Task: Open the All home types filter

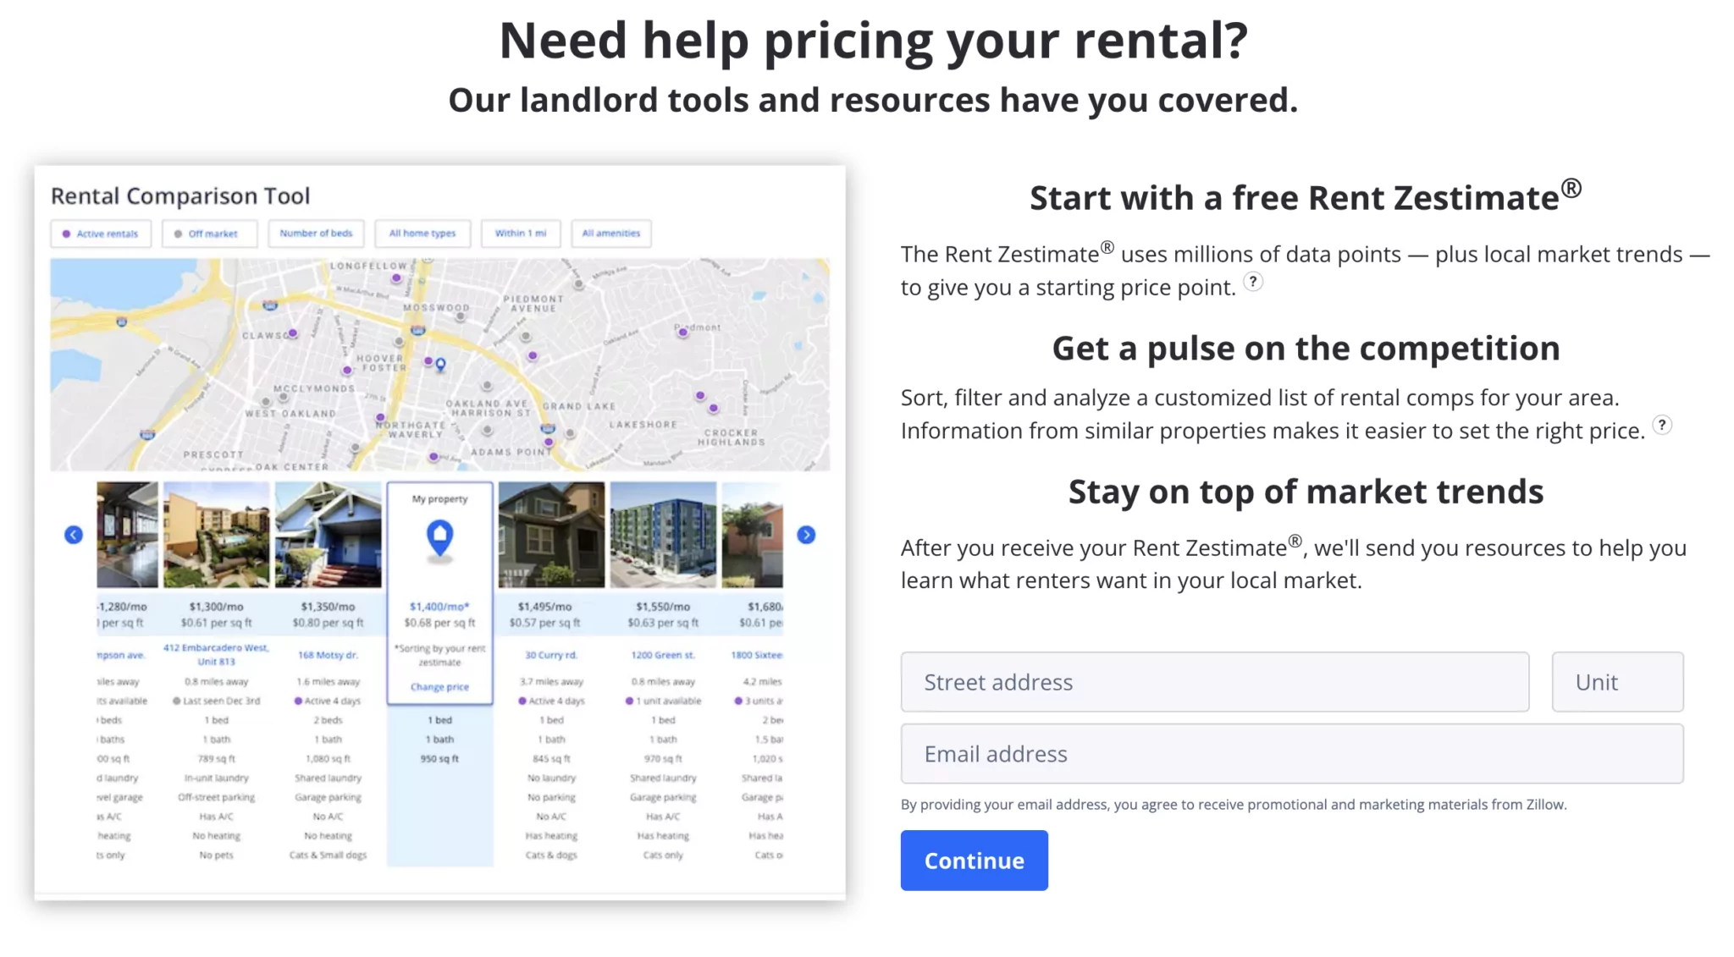Action: pos(422,234)
